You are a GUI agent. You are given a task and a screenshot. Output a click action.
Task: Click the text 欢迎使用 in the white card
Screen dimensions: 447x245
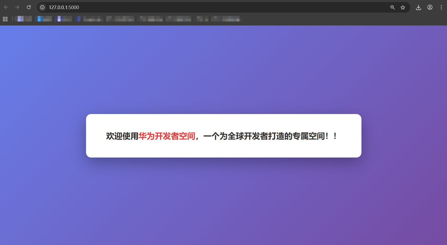122,136
